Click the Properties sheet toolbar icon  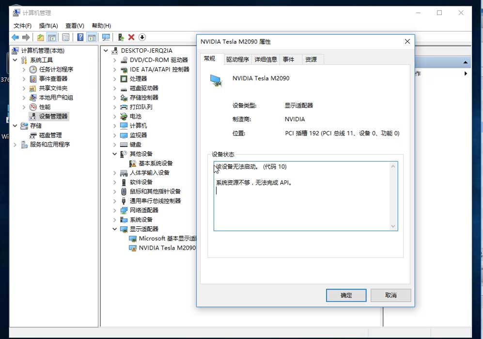point(65,38)
